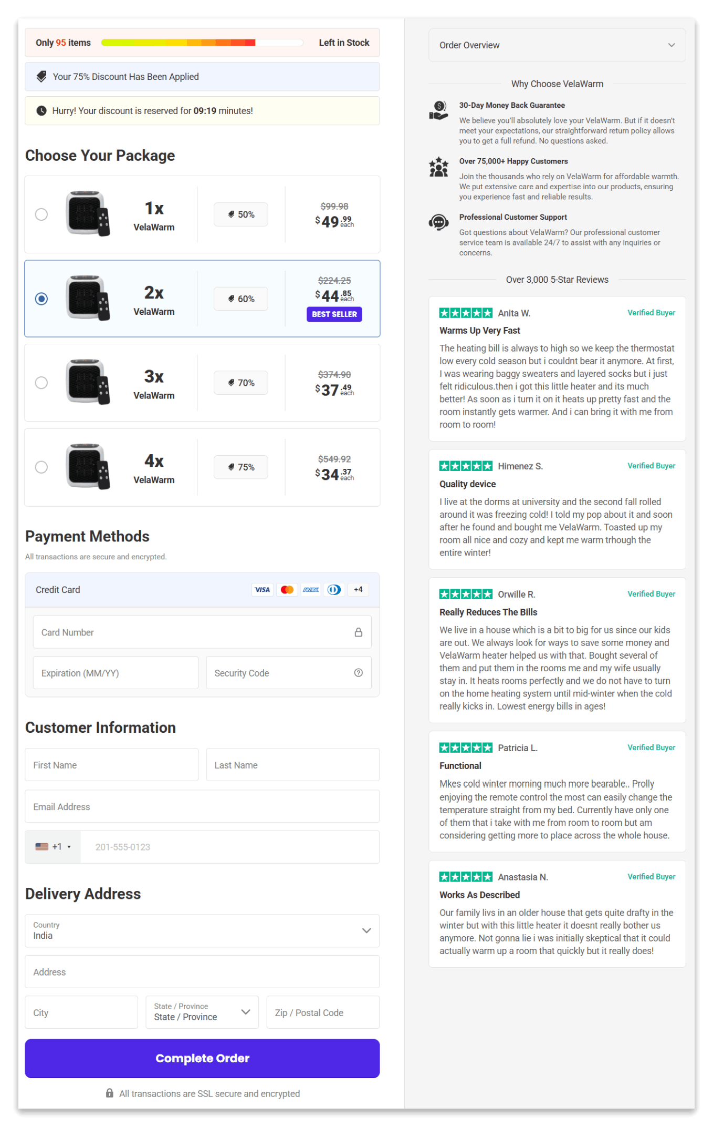
Task: Focus the phone number field
Action: [230, 847]
